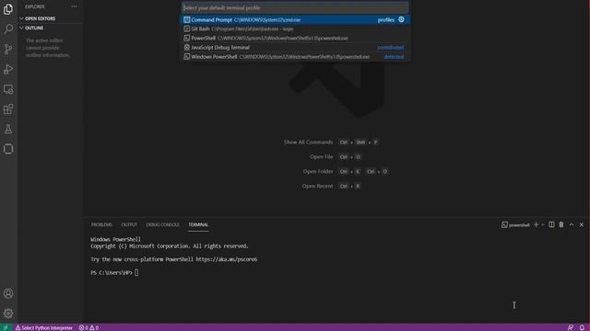Click the remote window indicator in status bar
This screenshot has width=590, height=331.
[6, 327]
